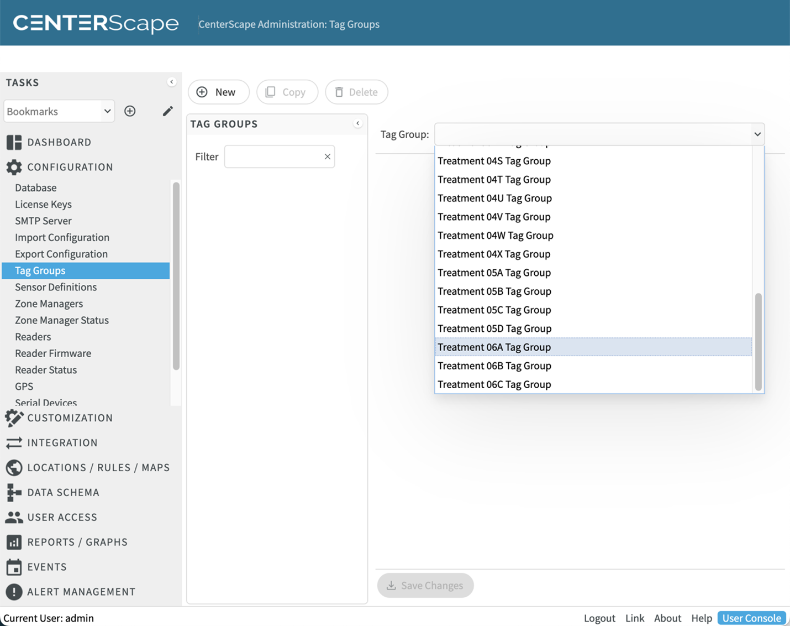The width and height of the screenshot is (790, 626).
Task: Clear the Filter field with the X
Action: click(x=327, y=156)
